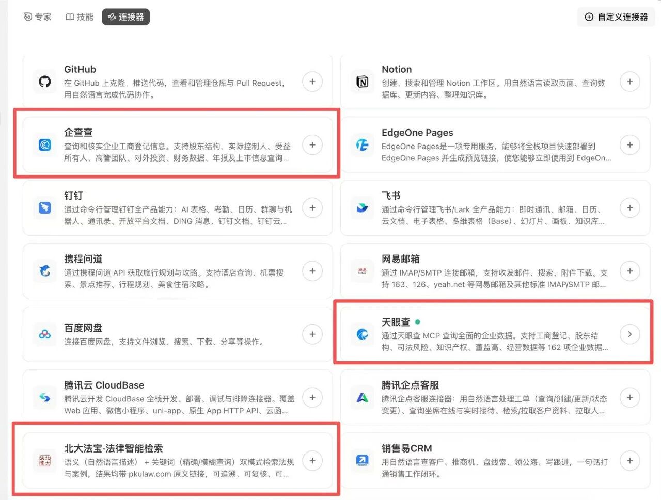The width and height of the screenshot is (661, 500).
Task: Add the EdgeOne Pages connector
Action: 630,145
